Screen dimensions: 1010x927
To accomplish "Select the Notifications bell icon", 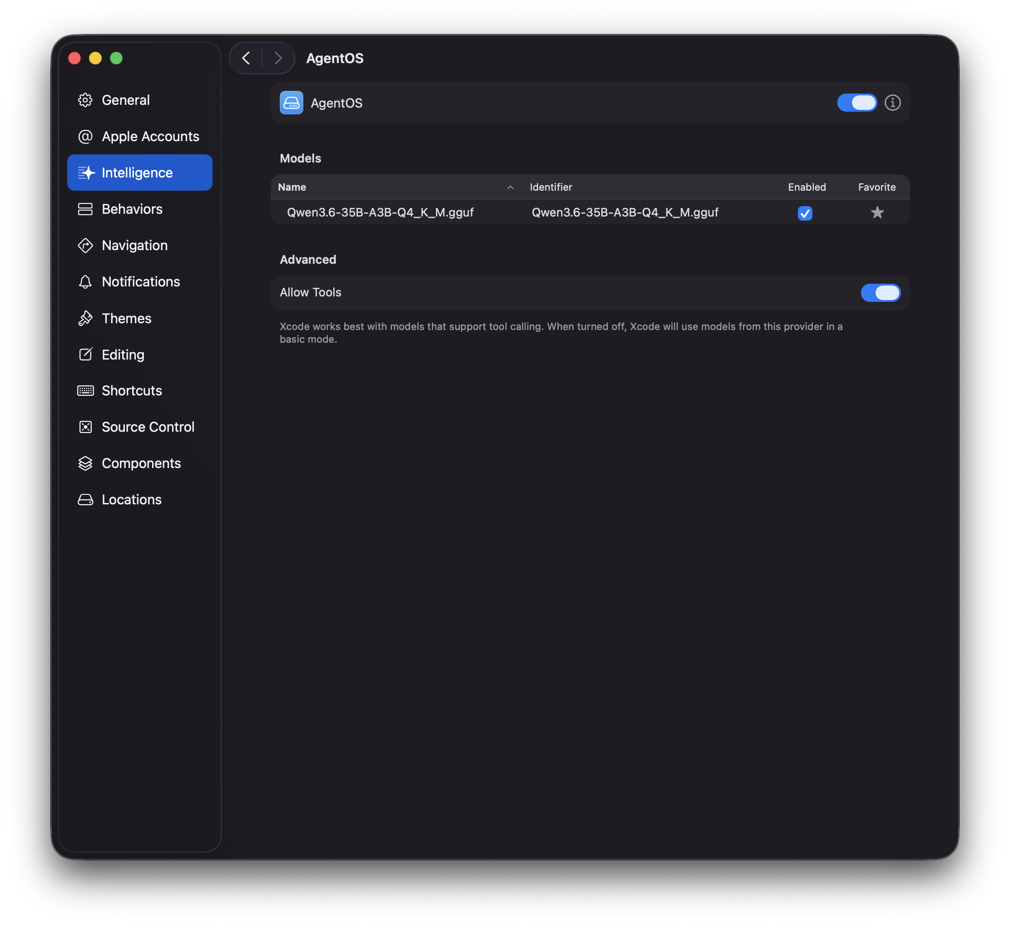I will [x=85, y=281].
